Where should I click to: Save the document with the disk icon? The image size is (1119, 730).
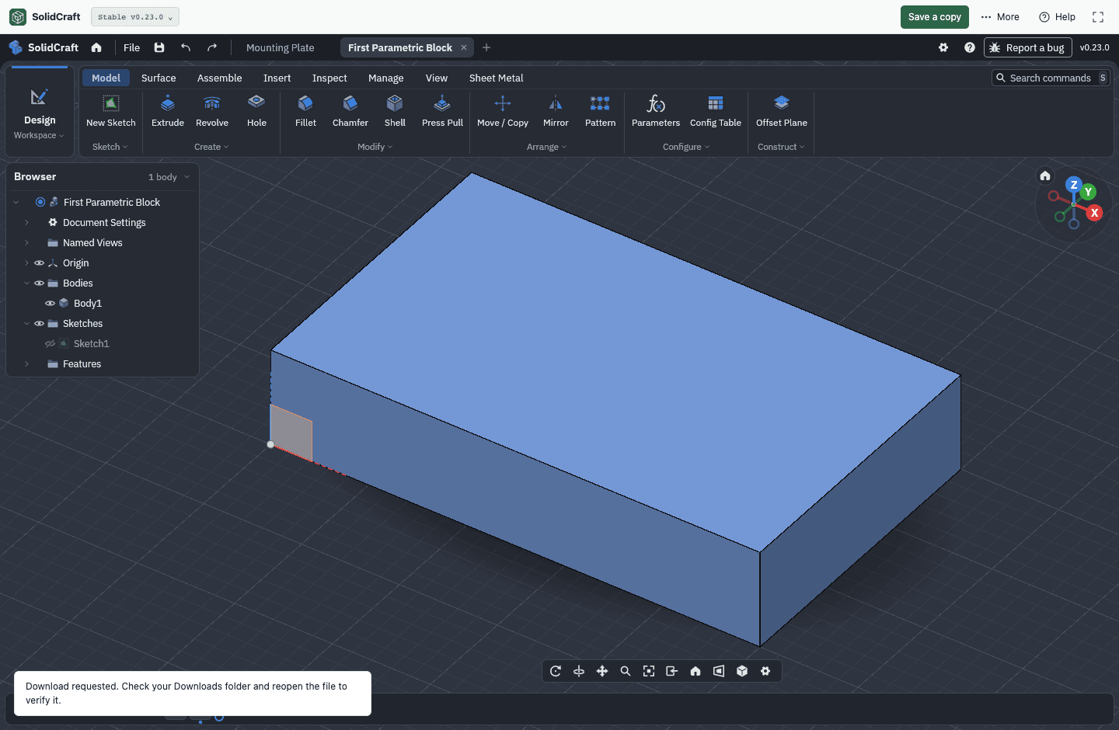click(x=159, y=47)
